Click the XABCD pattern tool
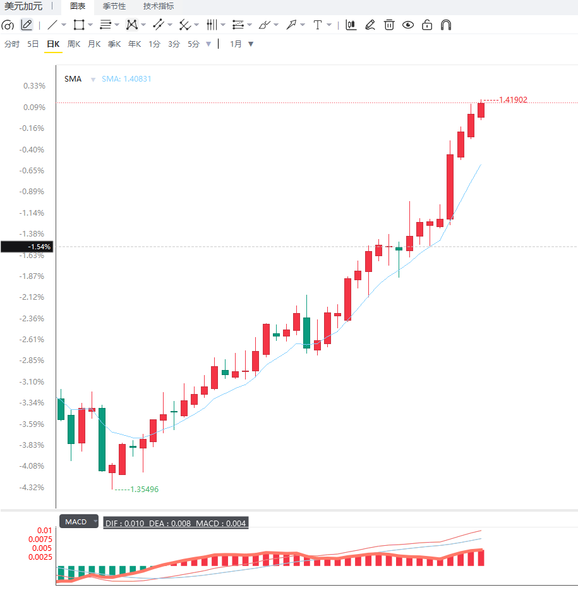This screenshot has width=578, height=592. point(131,25)
